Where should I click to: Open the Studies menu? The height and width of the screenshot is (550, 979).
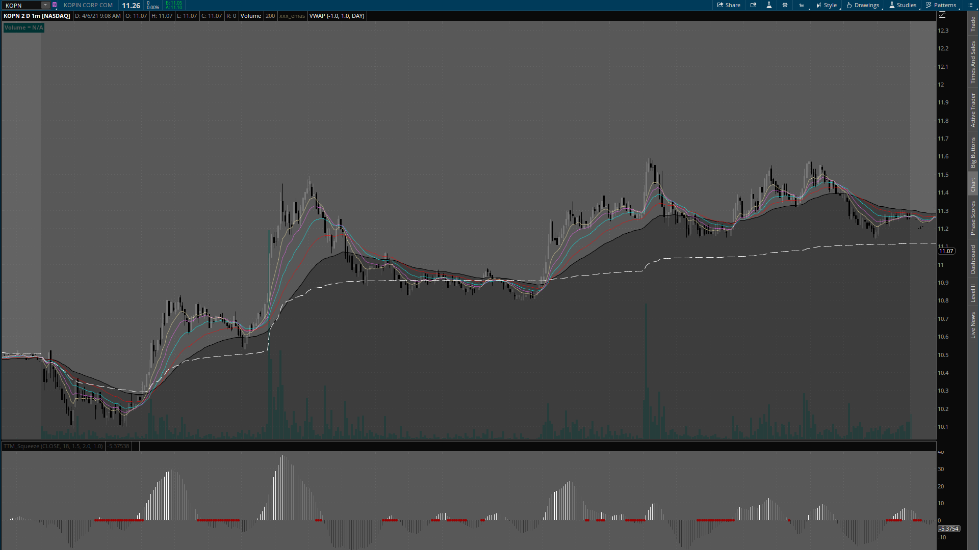click(x=903, y=5)
